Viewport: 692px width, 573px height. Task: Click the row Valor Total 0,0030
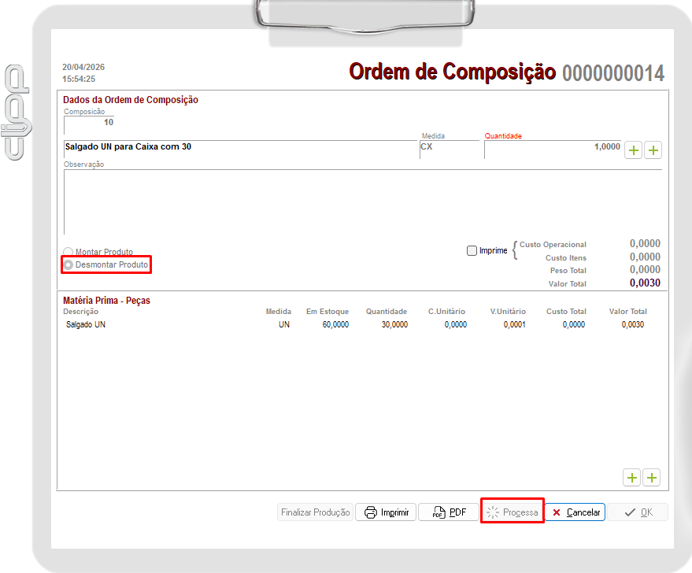pos(633,324)
